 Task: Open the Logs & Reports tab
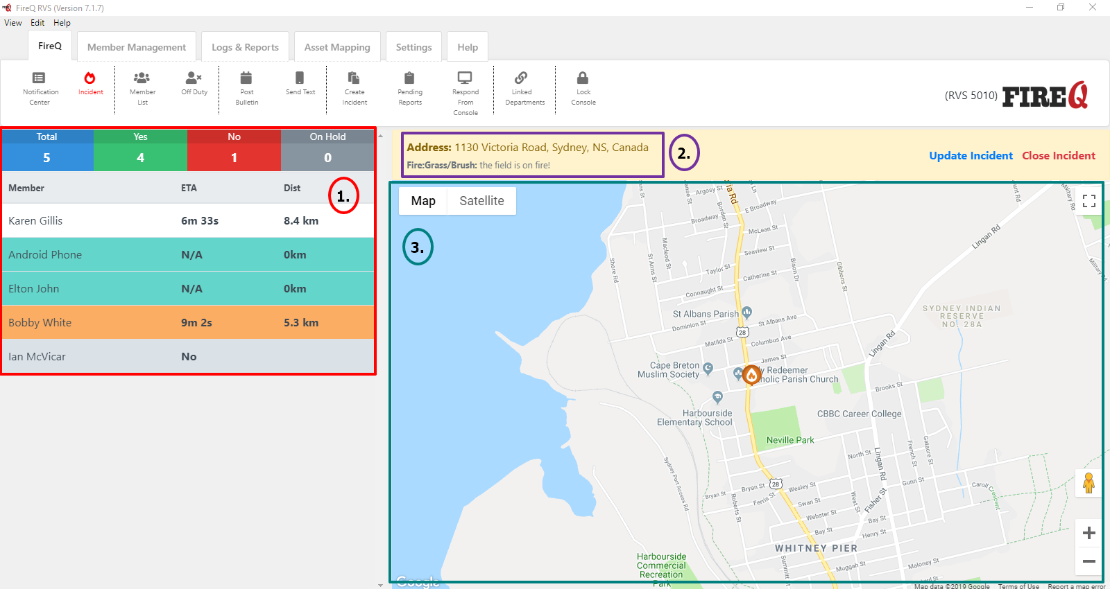(245, 47)
